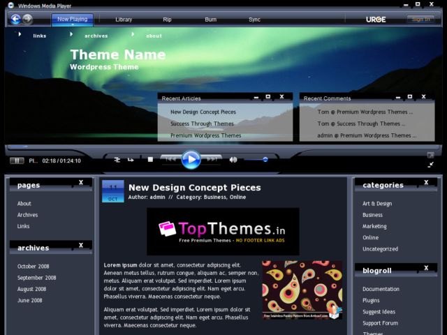
Task: Open the archives navigation item
Action: 96,36
